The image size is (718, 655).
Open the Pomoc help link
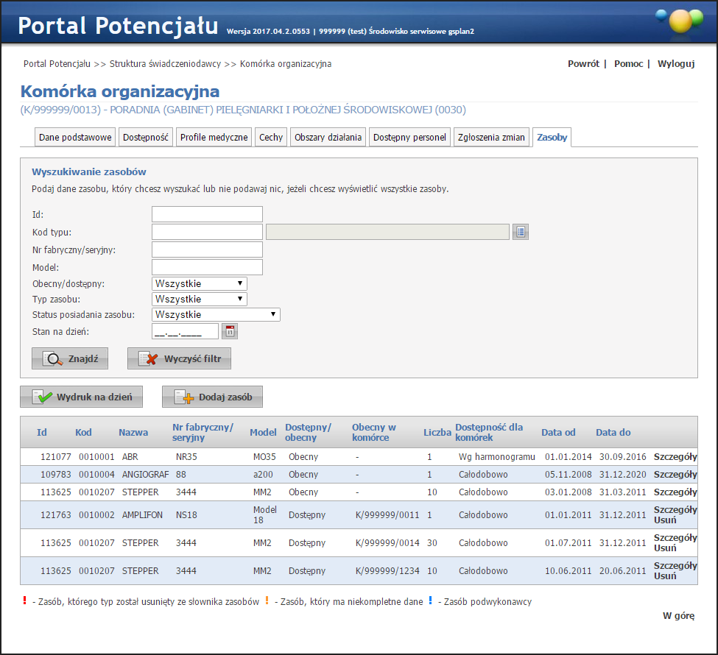click(x=628, y=64)
